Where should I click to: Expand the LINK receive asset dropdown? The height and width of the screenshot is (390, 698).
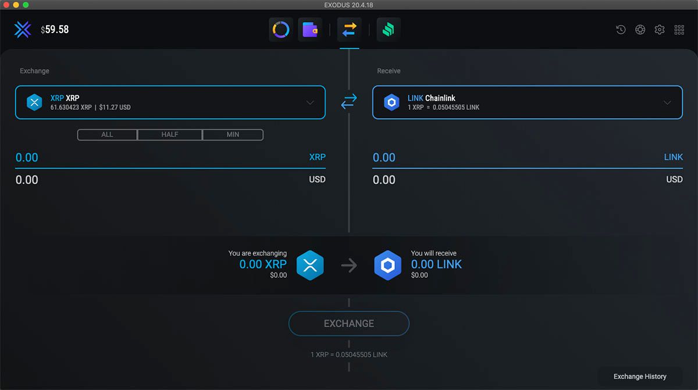point(667,103)
